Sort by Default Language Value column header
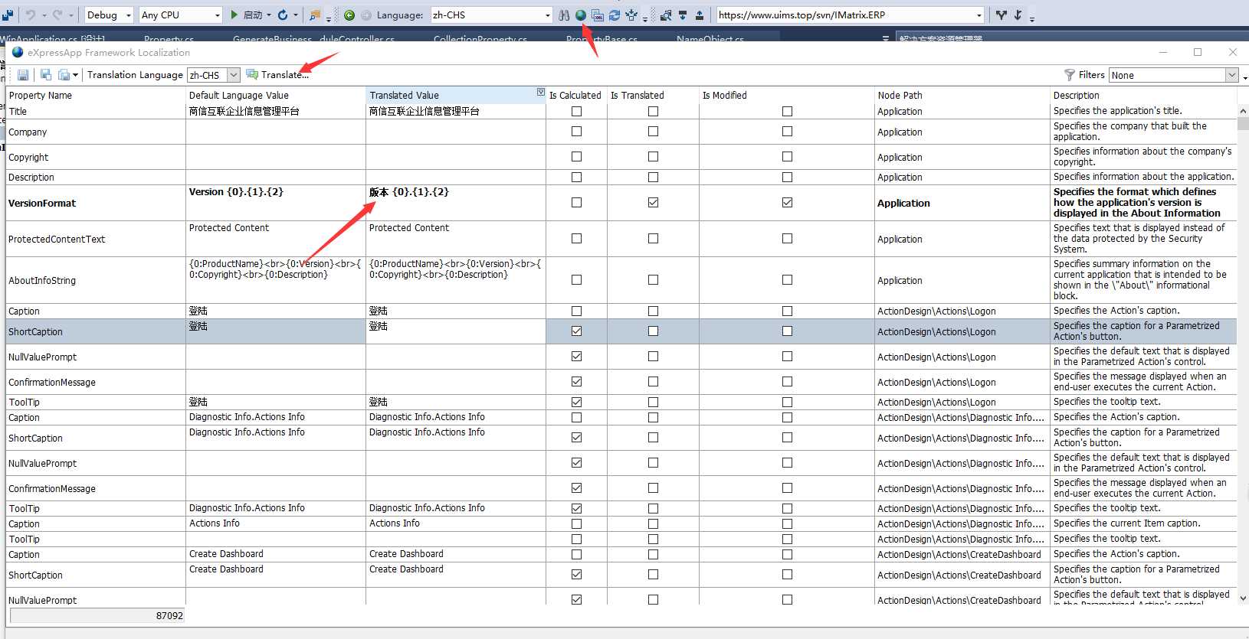 (275, 96)
